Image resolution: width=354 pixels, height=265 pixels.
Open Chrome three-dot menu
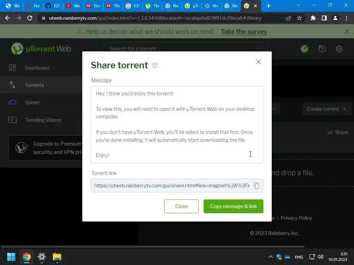(346, 18)
